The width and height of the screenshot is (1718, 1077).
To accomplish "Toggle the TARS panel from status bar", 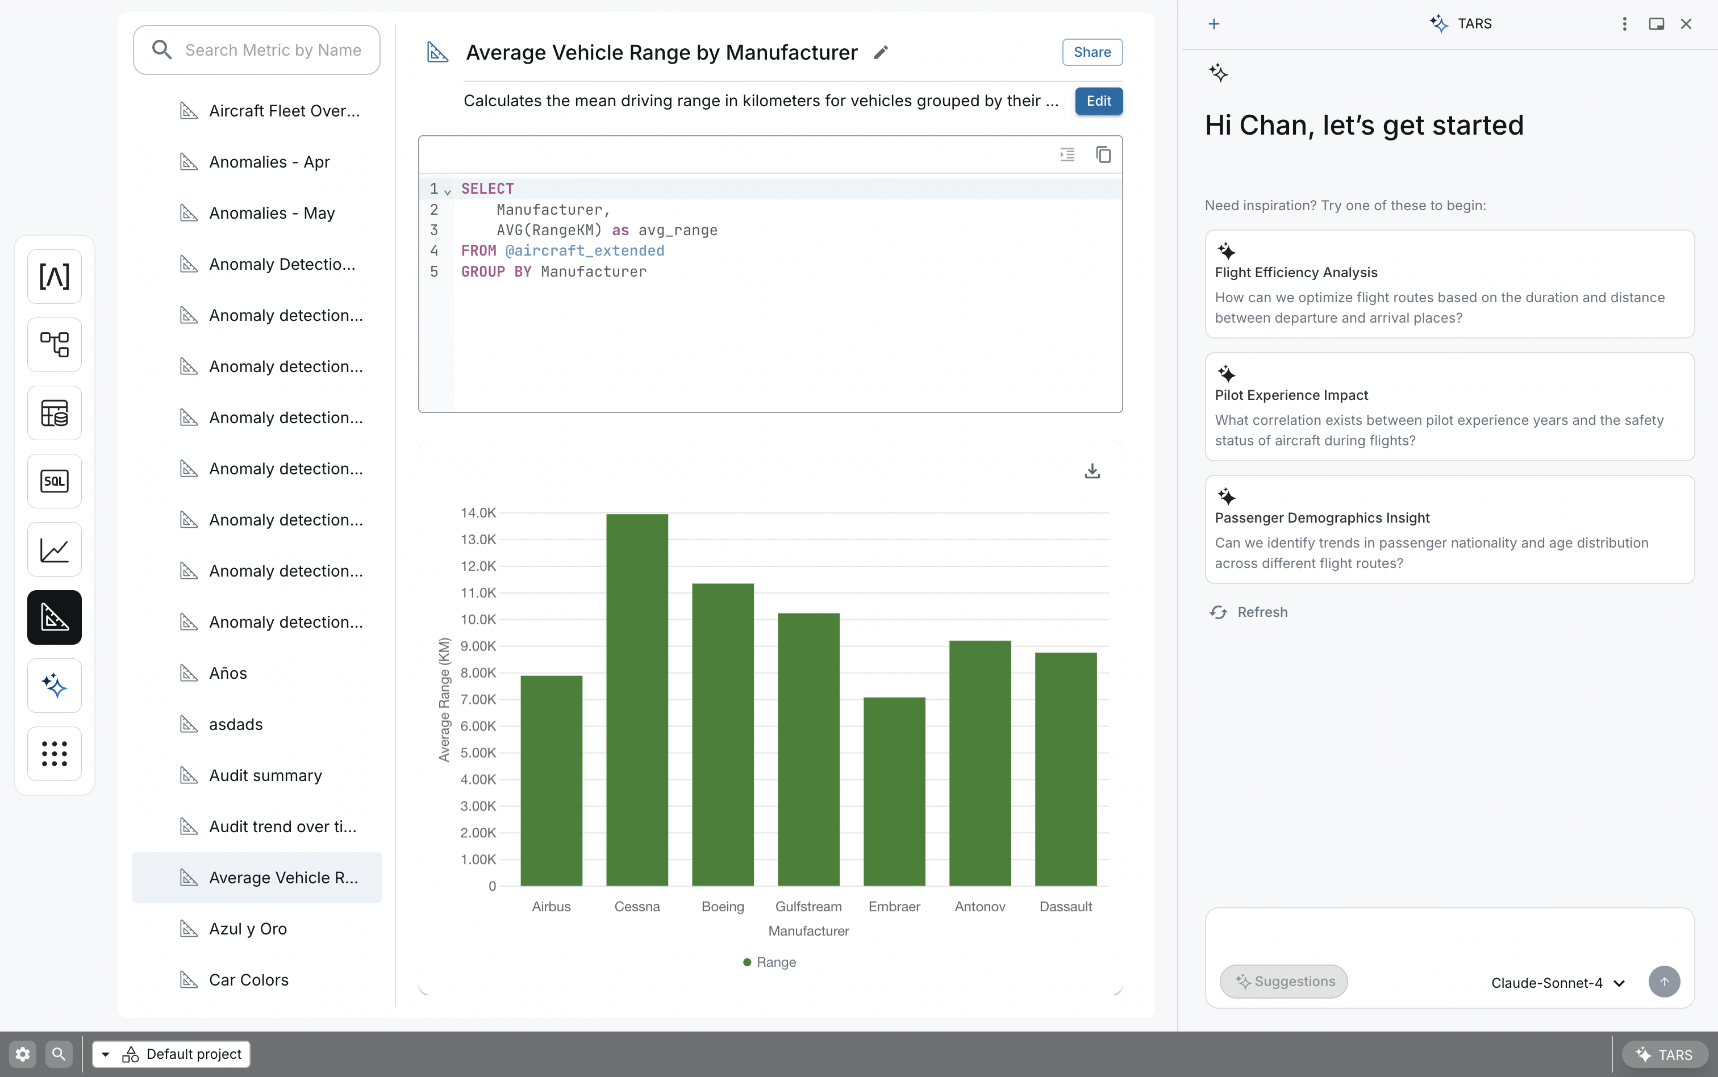I will click(x=1665, y=1054).
